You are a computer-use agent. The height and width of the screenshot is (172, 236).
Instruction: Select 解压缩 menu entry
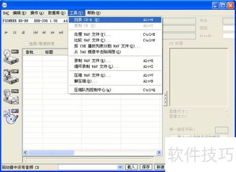pyautogui.click(x=115, y=81)
